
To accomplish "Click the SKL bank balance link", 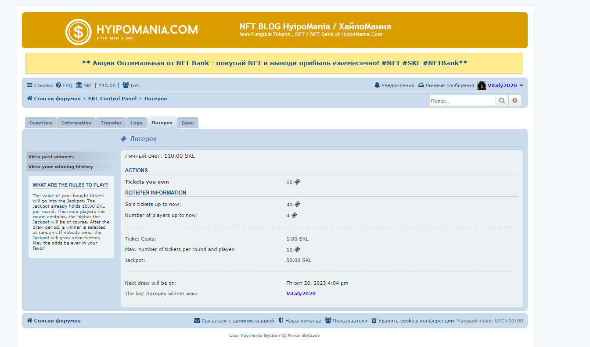I will (97, 85).
